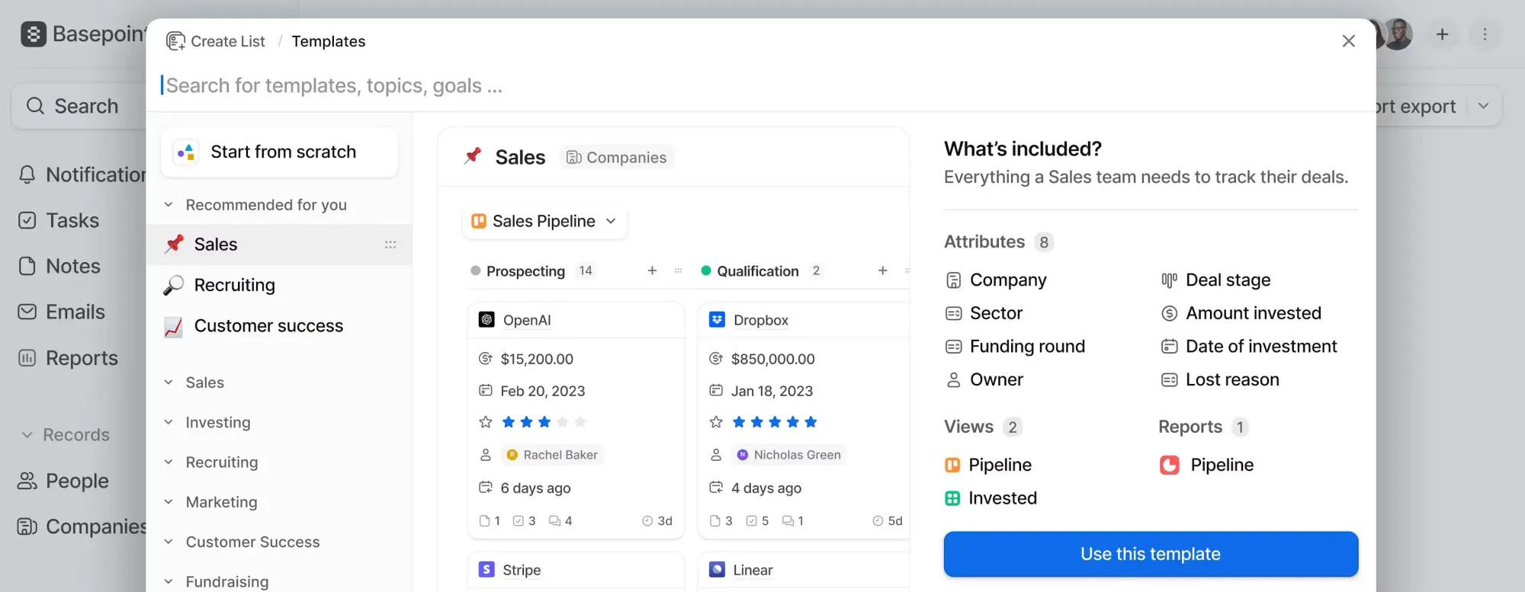This screenshot has width=1525, height=592.
Task: Click the 3d timer on OpenAI card
Action: coord(657,521)
